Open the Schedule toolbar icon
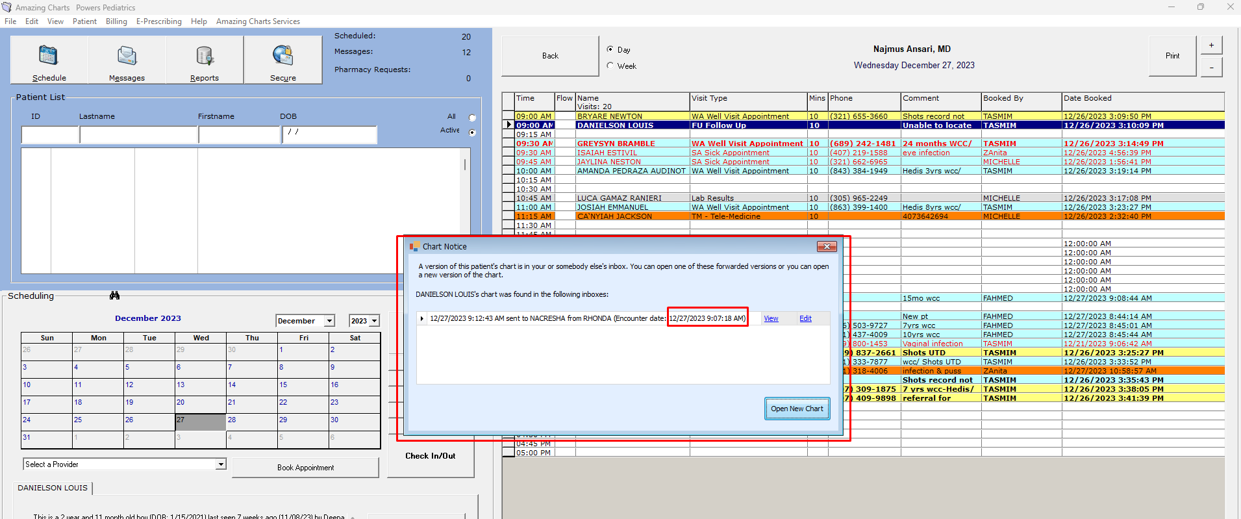The width and height of the screenshot is (1241, 519). pos(49,56)
